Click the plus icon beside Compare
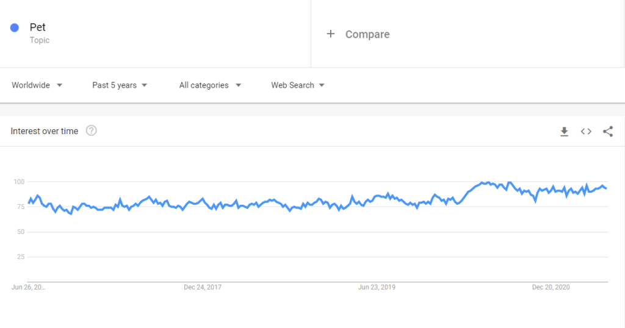 (x=330, y=34)
